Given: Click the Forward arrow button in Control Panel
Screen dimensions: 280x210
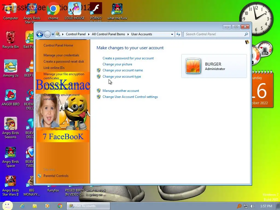Looking at the screenshot, I should (47, 34).
